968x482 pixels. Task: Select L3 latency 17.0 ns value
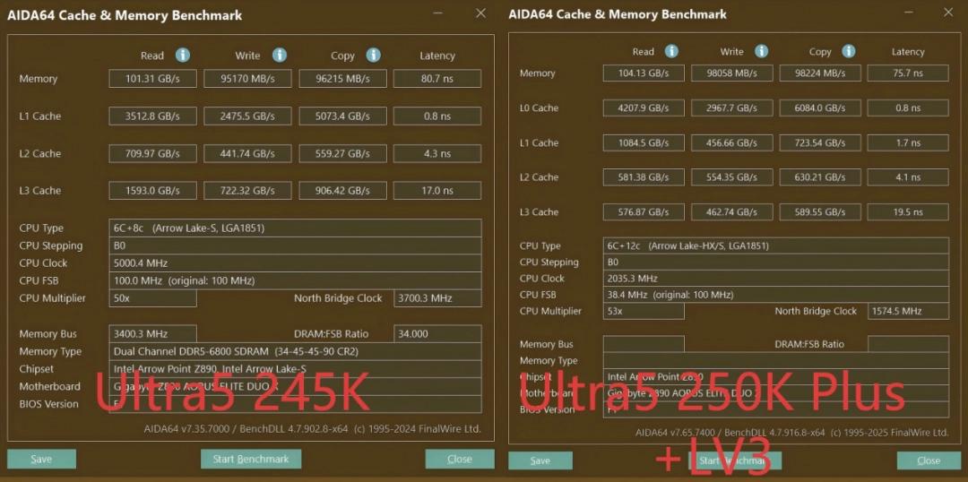click(x=437, y=191)
